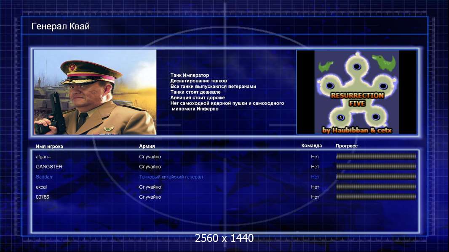
Task: Select the top start position on the map
Action: 356,66
